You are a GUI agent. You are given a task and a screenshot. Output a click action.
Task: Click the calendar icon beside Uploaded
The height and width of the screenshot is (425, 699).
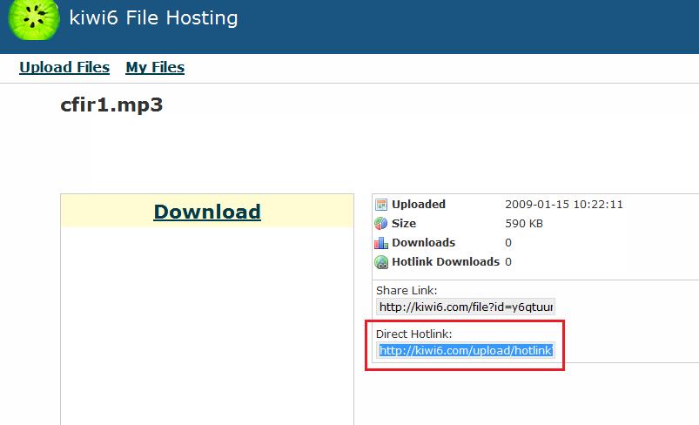tap(381, 205)
